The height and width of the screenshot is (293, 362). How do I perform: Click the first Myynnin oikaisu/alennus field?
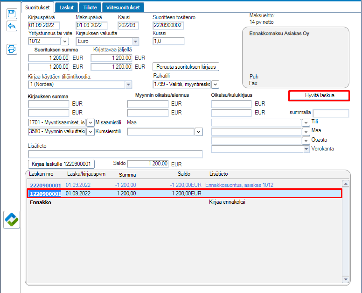coord(147,104)
